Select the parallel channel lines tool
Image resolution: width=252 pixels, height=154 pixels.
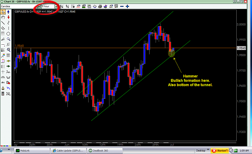coord(3,28)
